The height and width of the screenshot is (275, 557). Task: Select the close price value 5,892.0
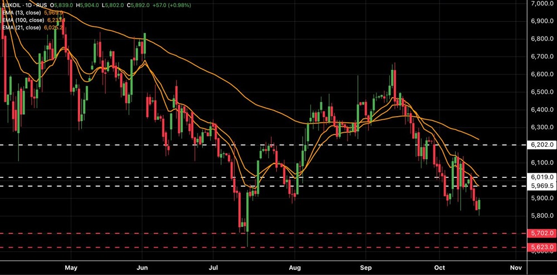pyautogui.click(x=140, y=6)
